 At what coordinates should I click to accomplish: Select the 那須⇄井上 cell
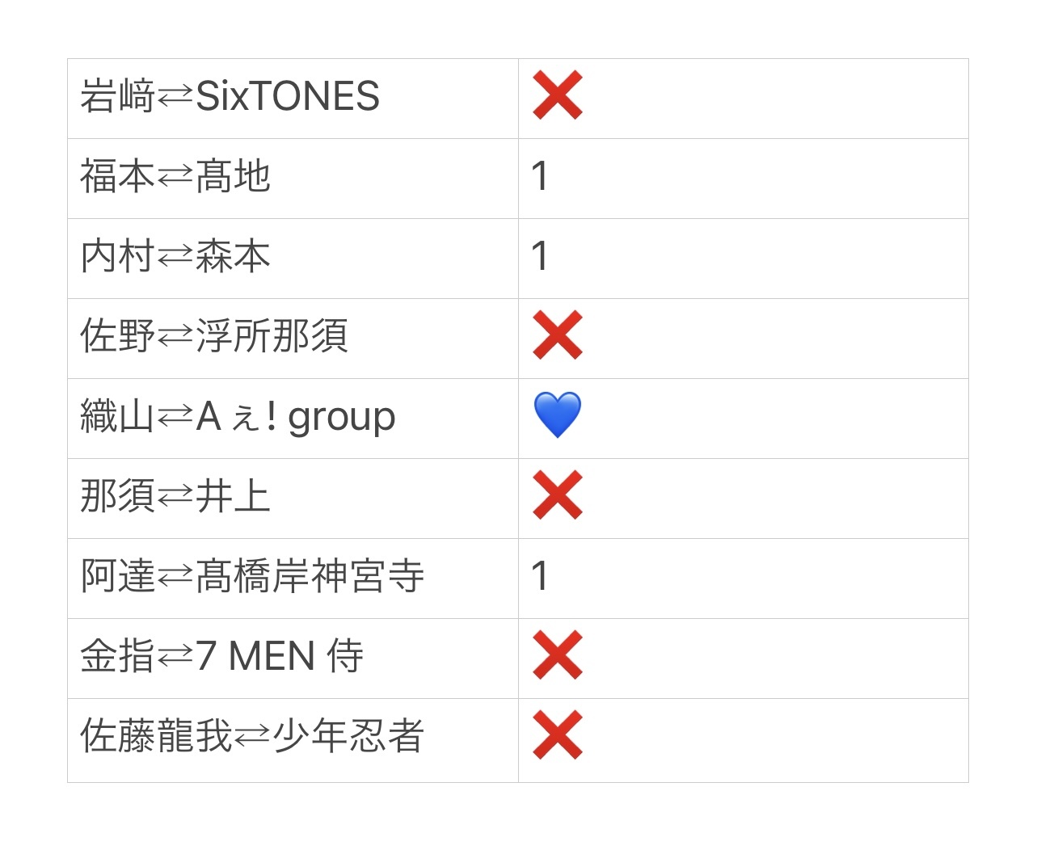[293, 499]
